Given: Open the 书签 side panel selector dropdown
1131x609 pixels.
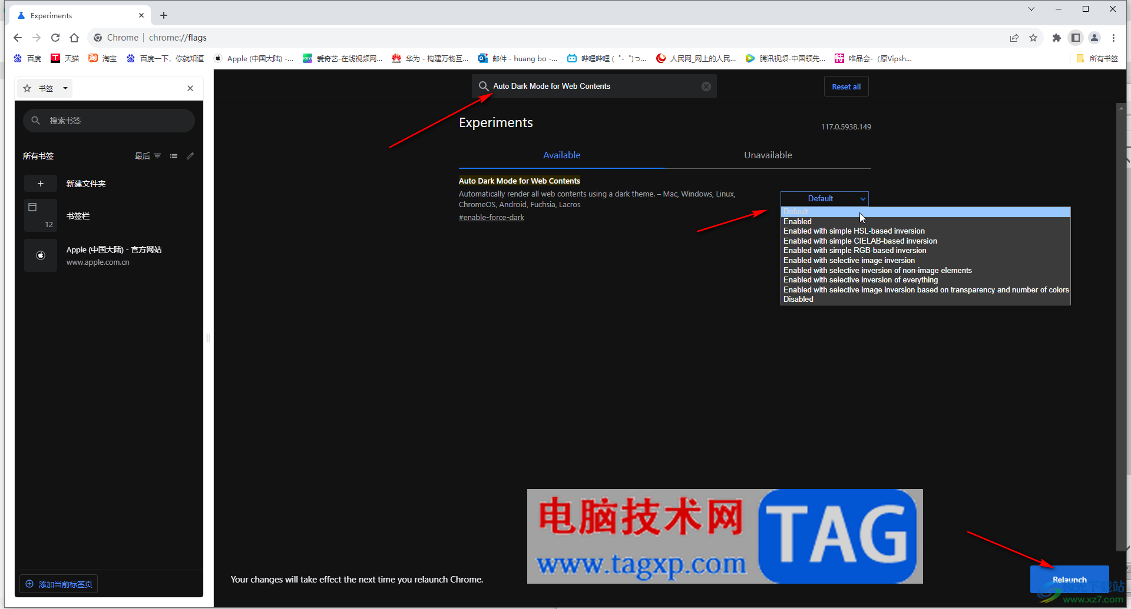Looking at the screenshot, I should (x=46, y=88).
